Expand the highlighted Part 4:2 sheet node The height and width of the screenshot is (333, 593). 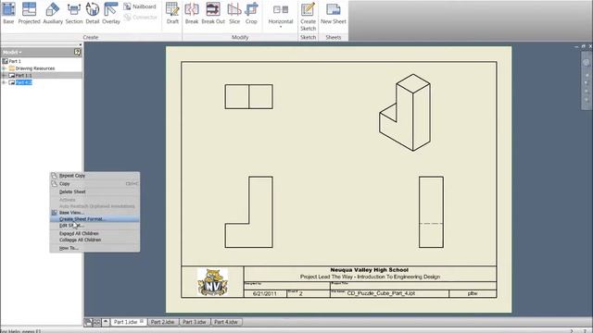(4, 82)
